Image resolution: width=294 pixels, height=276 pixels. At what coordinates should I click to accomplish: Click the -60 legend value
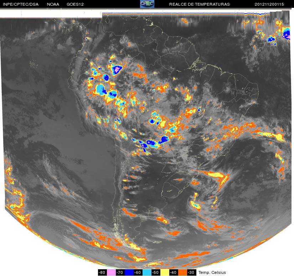point(138,272)
